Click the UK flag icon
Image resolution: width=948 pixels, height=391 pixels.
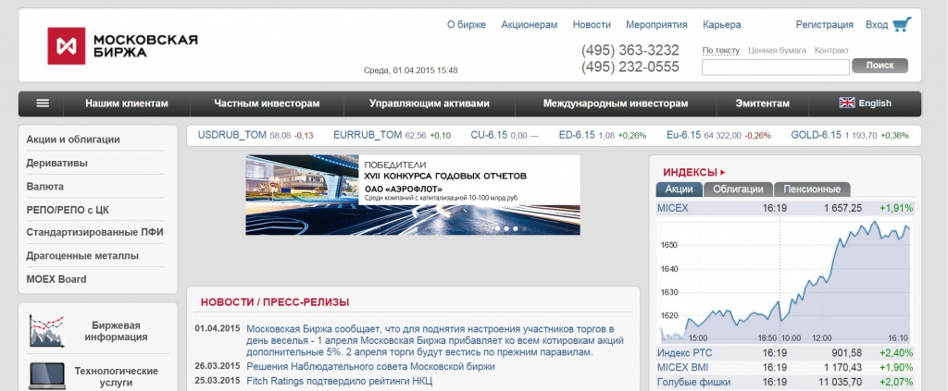pos(847,103)
